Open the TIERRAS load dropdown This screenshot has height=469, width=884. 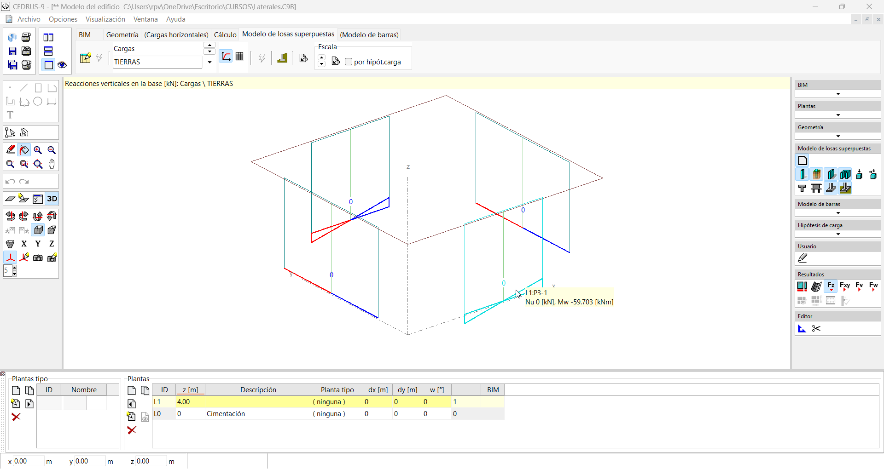tap(209, 62)
